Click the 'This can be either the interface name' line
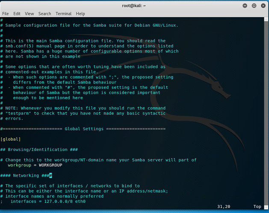269x213 pixels. tap(84, 191)
